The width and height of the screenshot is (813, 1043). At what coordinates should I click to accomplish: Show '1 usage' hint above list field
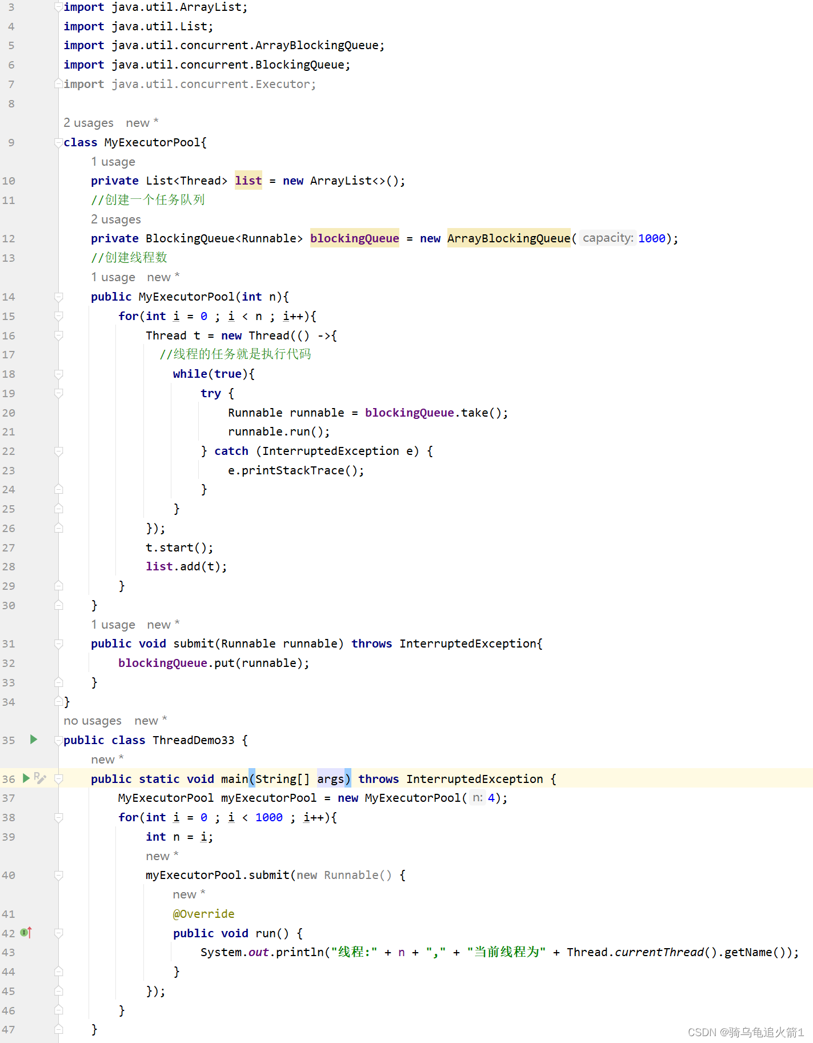point(113,162)
